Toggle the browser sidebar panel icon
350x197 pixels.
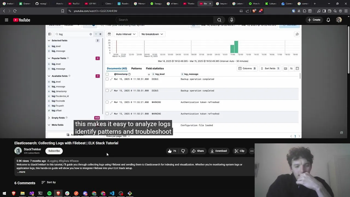324,11
